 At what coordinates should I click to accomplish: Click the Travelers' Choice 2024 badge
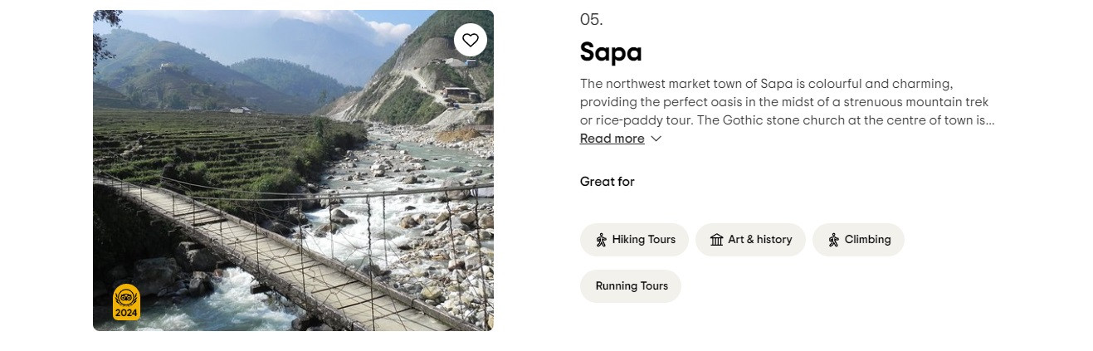click(126, 302)
